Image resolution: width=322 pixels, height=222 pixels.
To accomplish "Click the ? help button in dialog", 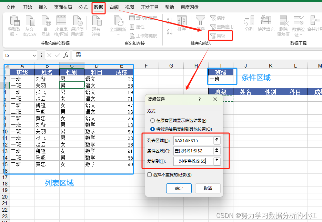I will [x=200, y=99].
